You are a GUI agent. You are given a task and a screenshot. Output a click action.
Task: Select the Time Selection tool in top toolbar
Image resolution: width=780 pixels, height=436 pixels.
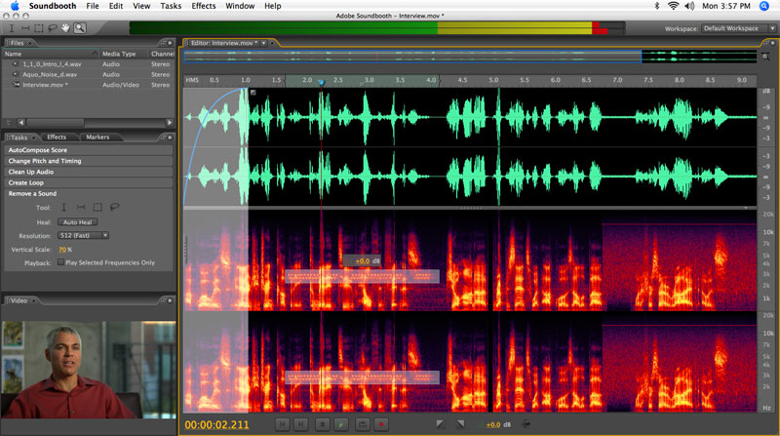click(12, 28)
